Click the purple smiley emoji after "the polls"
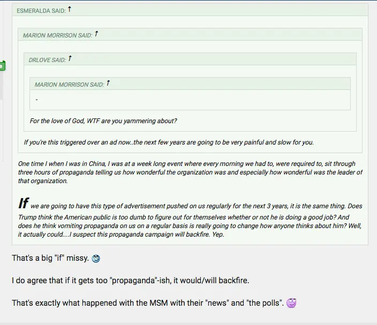 [291, 303]
